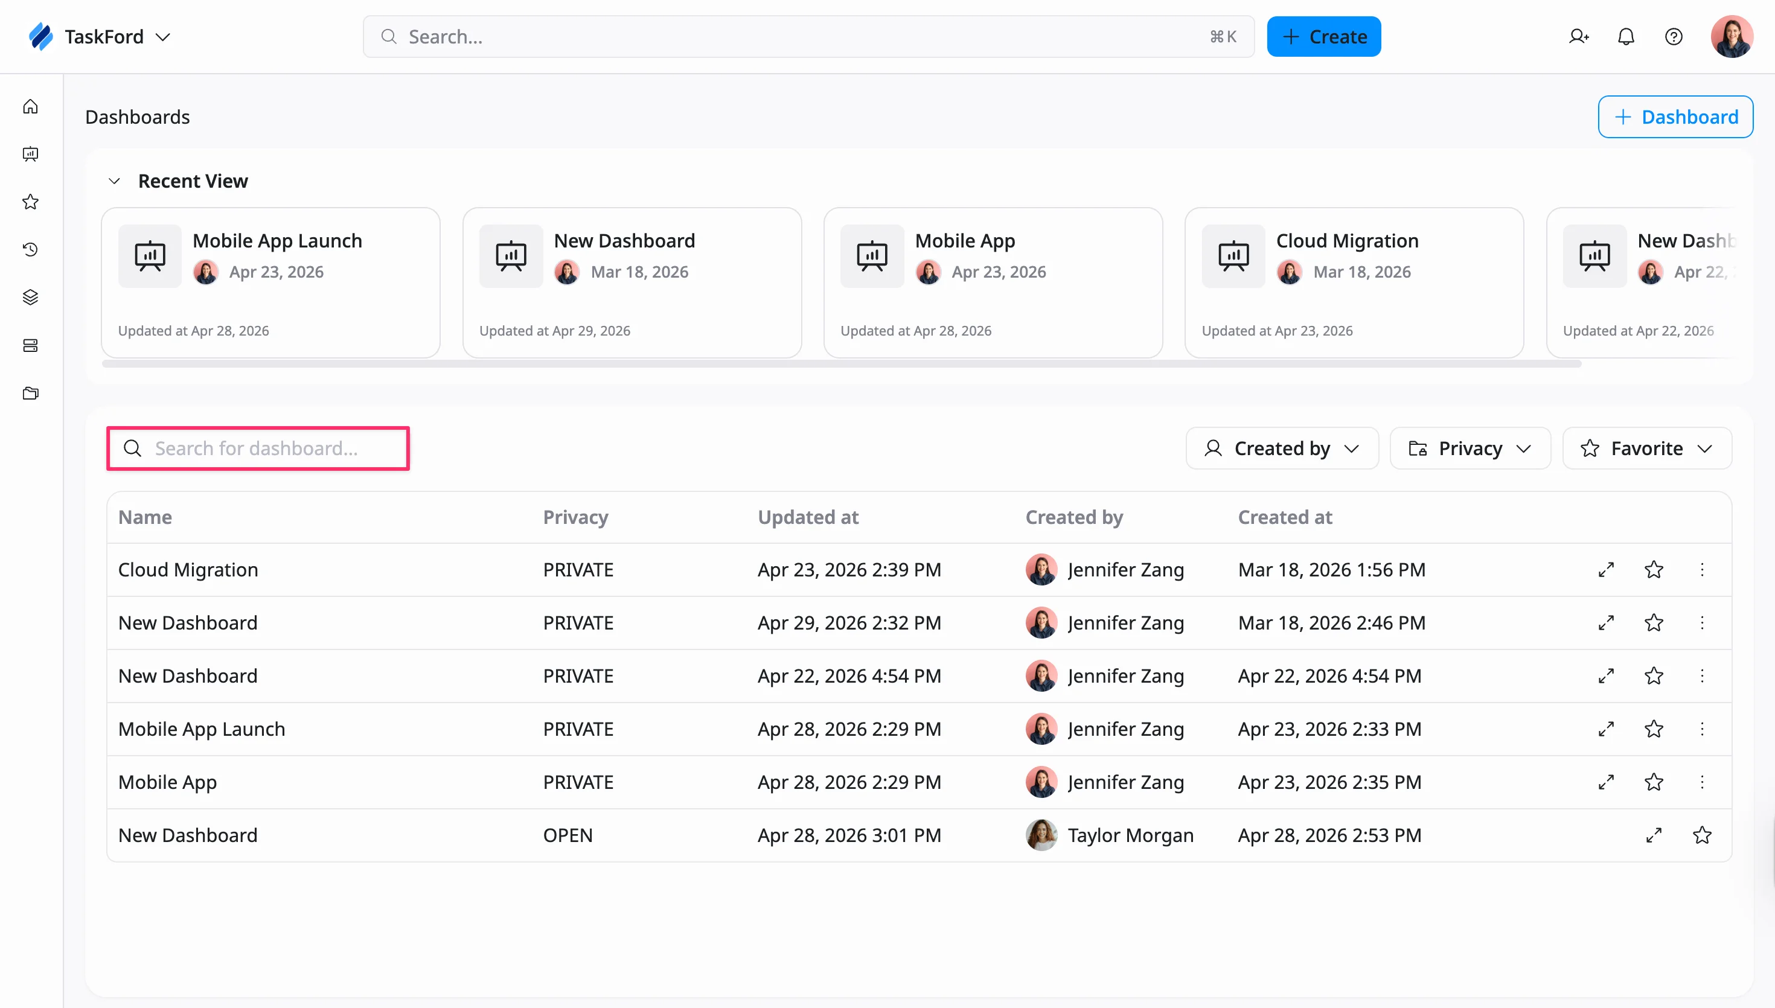Click the Name column header
This screenshot has height=1008, width=1775.
(x=145, y=517)
